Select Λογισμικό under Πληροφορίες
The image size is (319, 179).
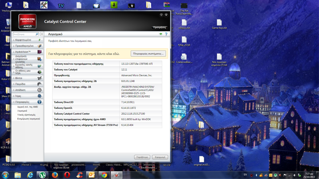22,111
